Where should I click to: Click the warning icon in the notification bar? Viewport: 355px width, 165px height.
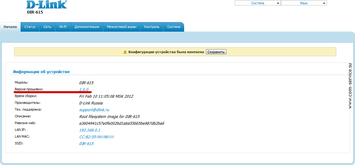[125, 52]
